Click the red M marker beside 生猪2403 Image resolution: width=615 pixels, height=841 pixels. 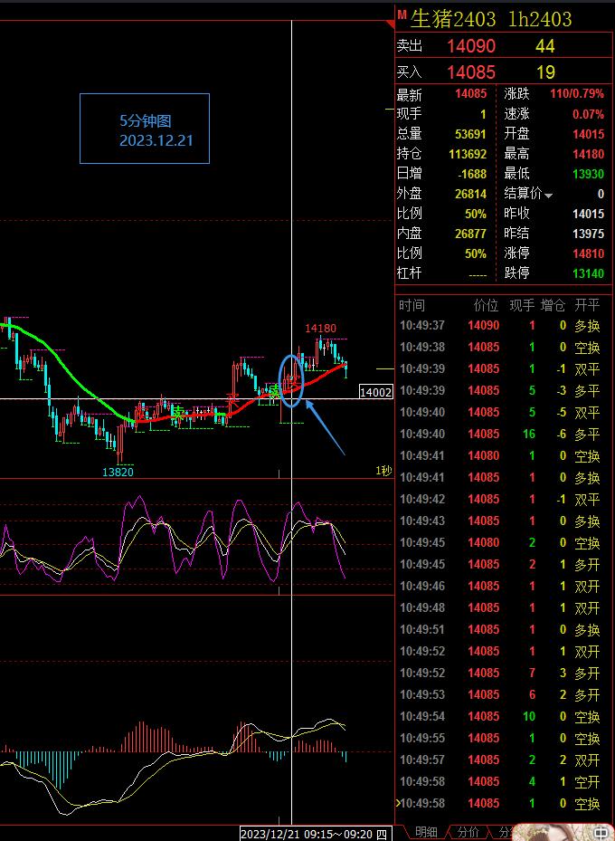tap(402, 15)
